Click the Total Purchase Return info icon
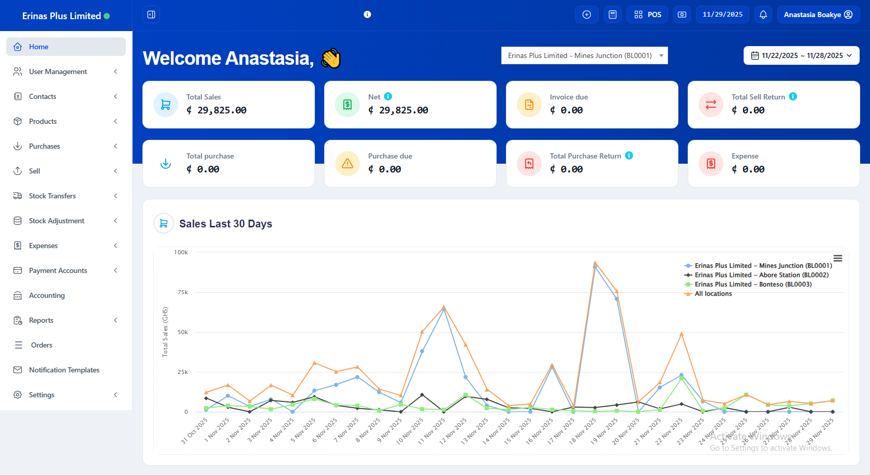Viewport: 870px width, 475px height. [x=629, y=155]
